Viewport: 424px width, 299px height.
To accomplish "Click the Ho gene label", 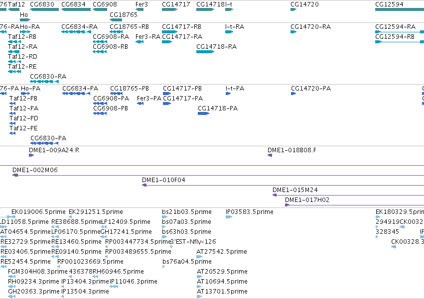I will click(24, 14).
